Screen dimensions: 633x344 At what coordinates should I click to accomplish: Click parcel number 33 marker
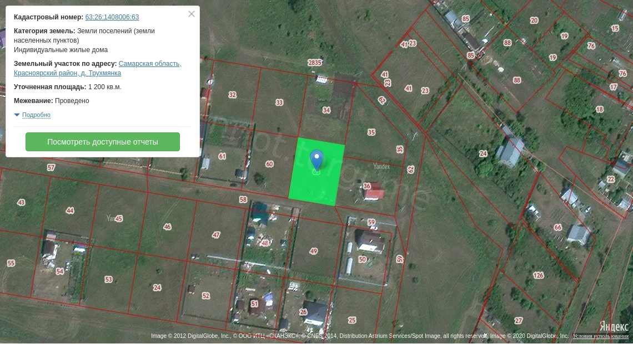click(279, 102)
